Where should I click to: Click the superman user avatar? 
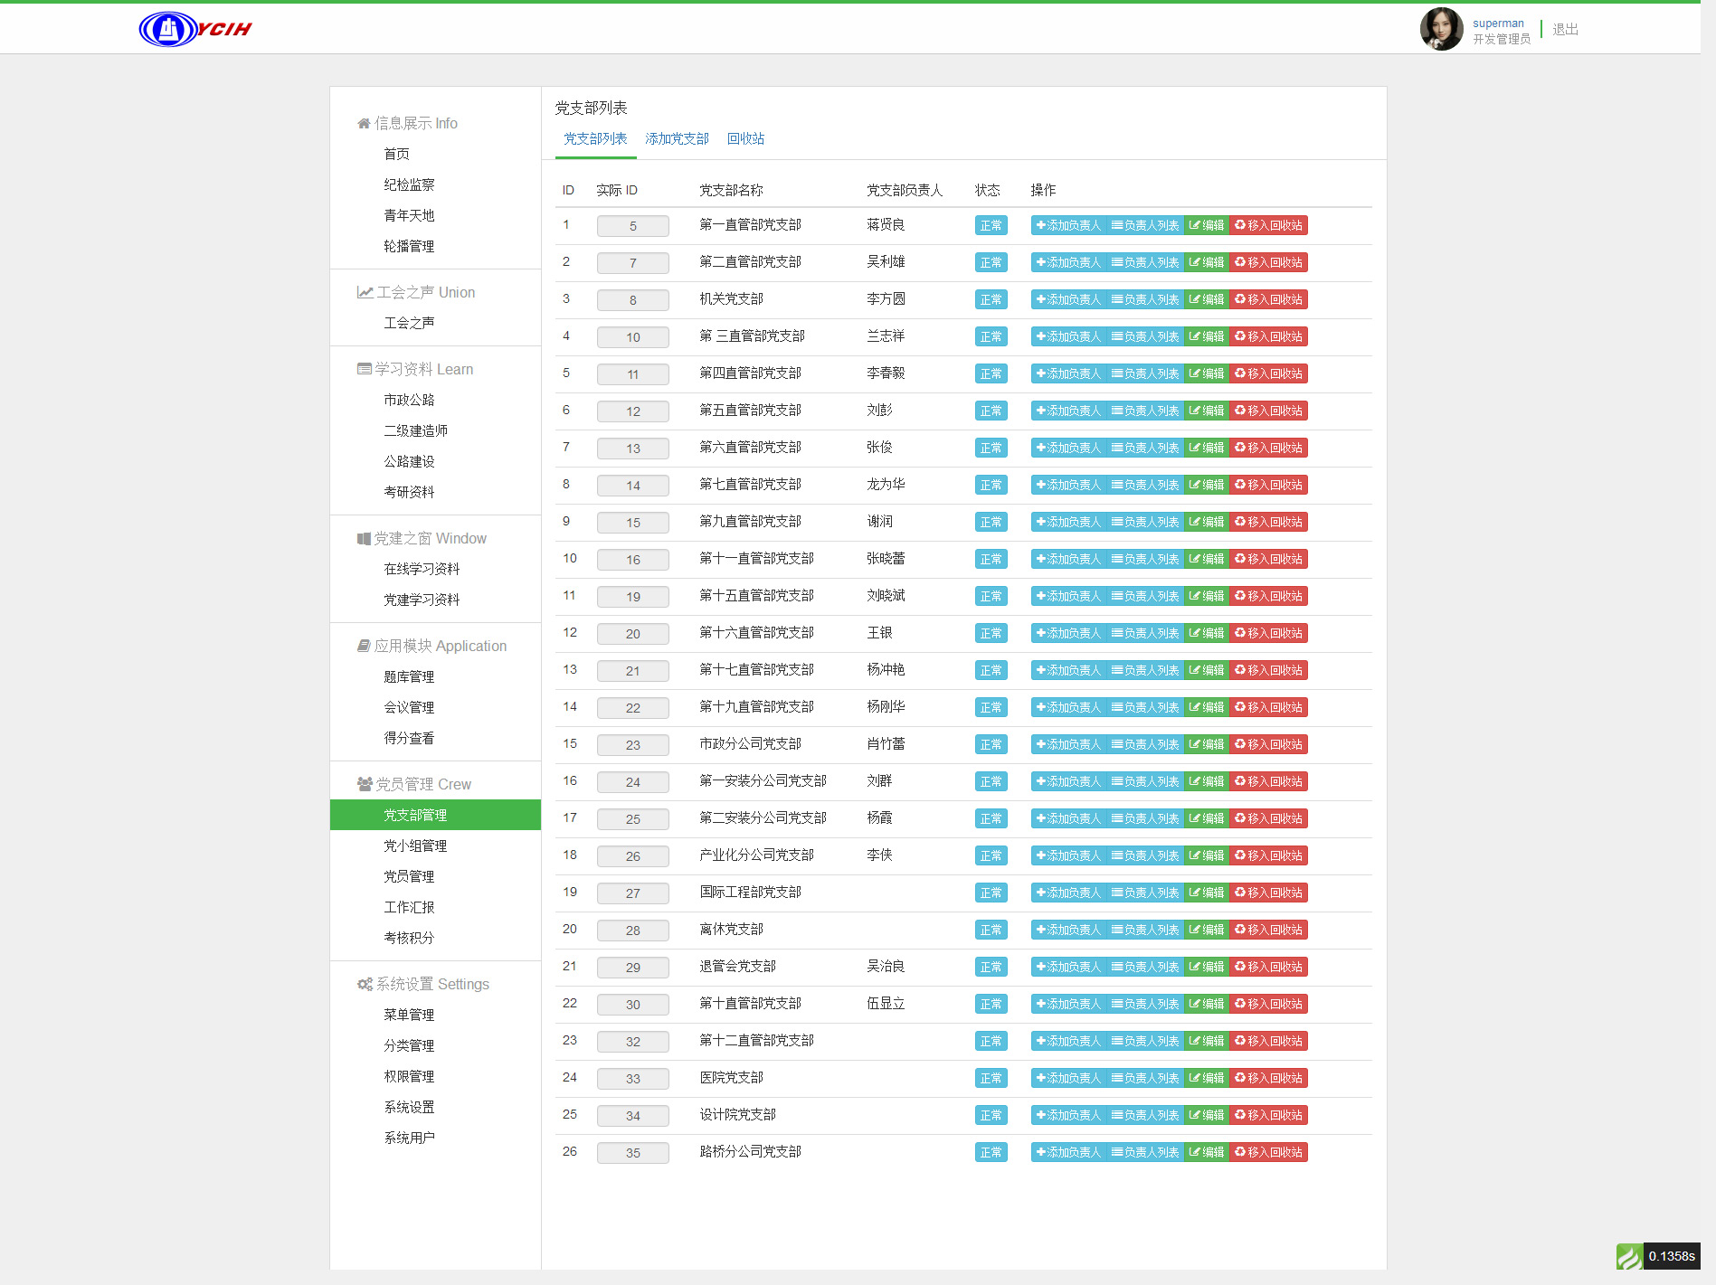point(1440,29)
